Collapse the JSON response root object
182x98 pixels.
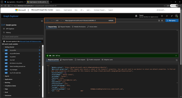(47, 66)
